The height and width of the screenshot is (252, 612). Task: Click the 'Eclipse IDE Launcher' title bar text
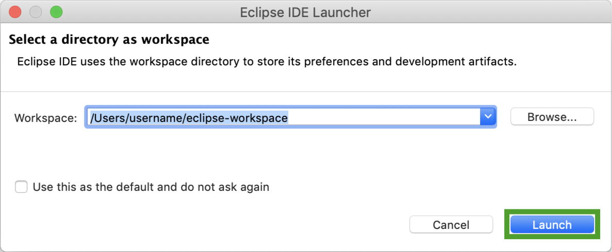coord(305,12)
